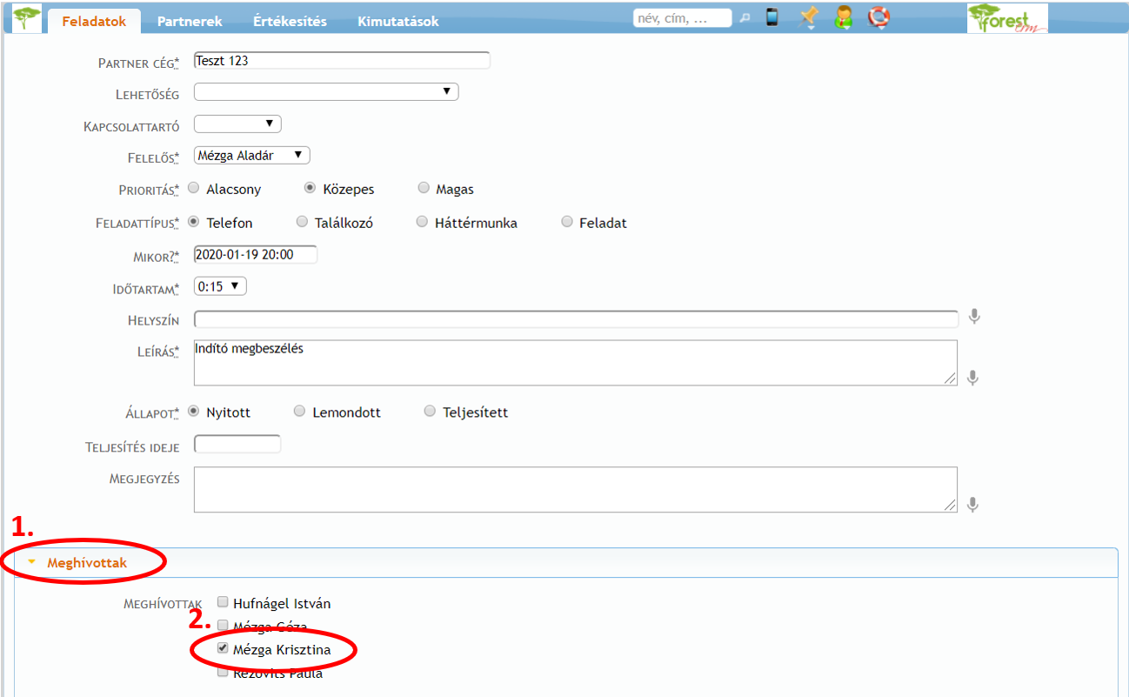1129x697 pixels.
Task: Open the mobile phone icon
Action: tap(772, 17)
